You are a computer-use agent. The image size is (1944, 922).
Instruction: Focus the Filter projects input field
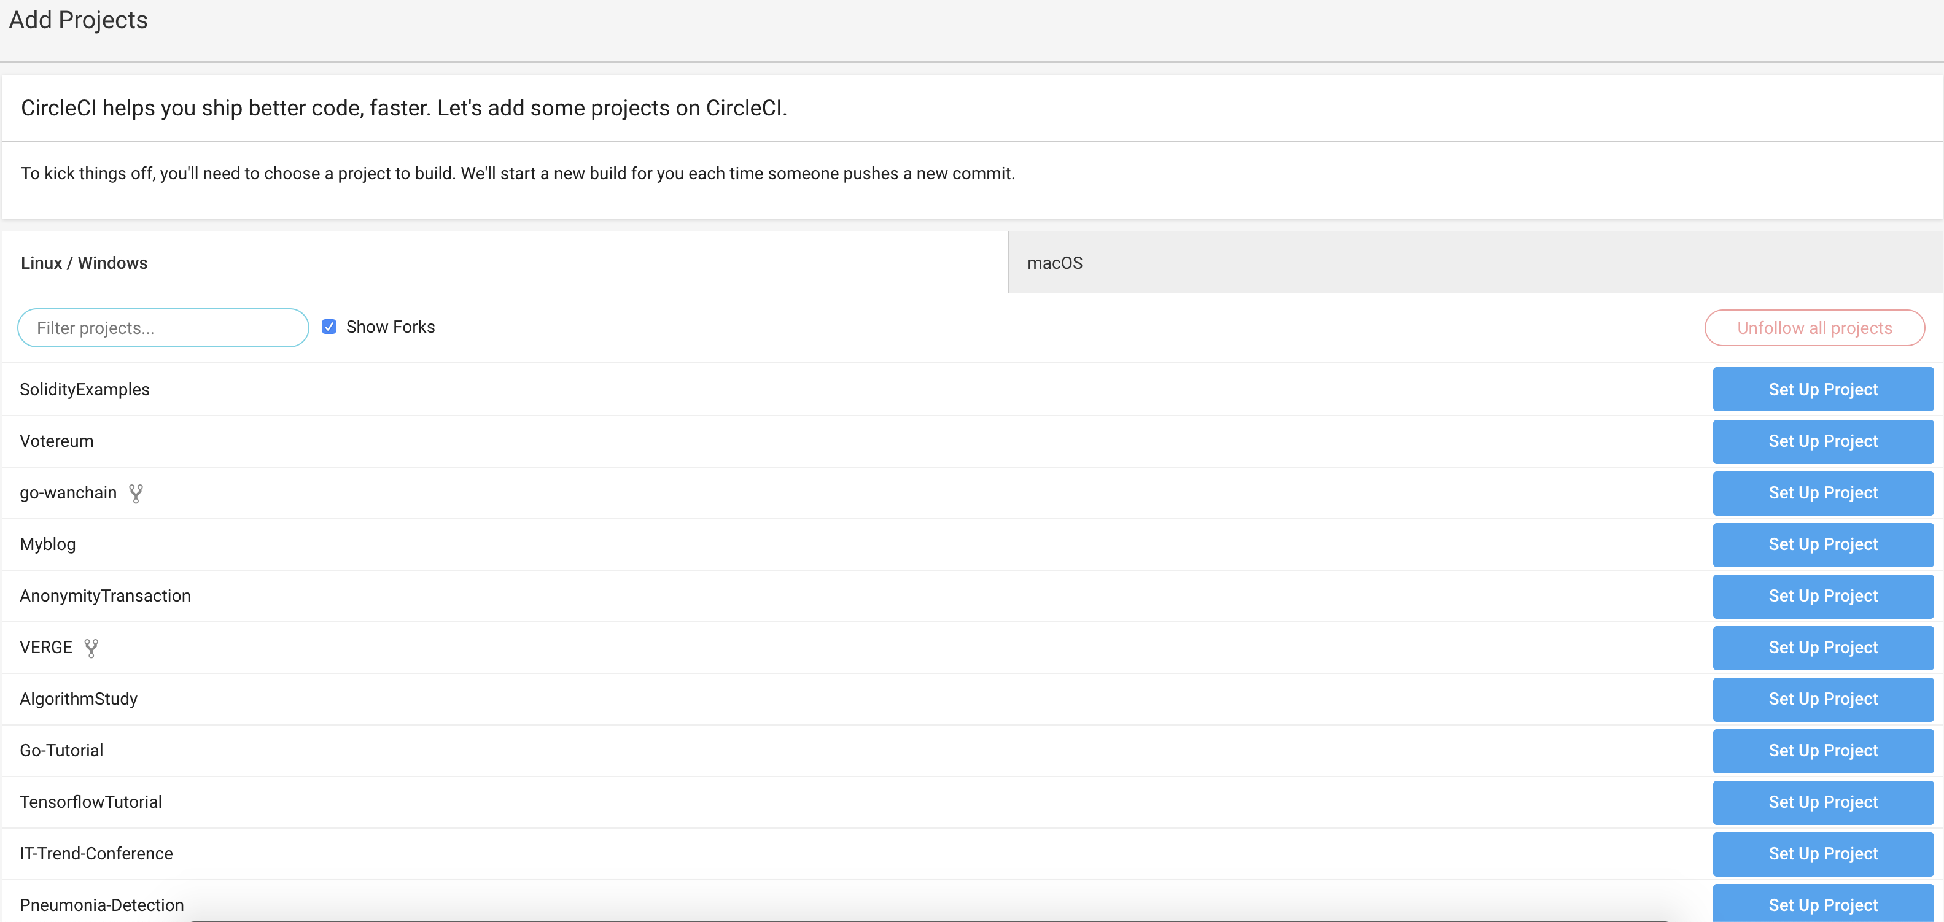[163, 328]
